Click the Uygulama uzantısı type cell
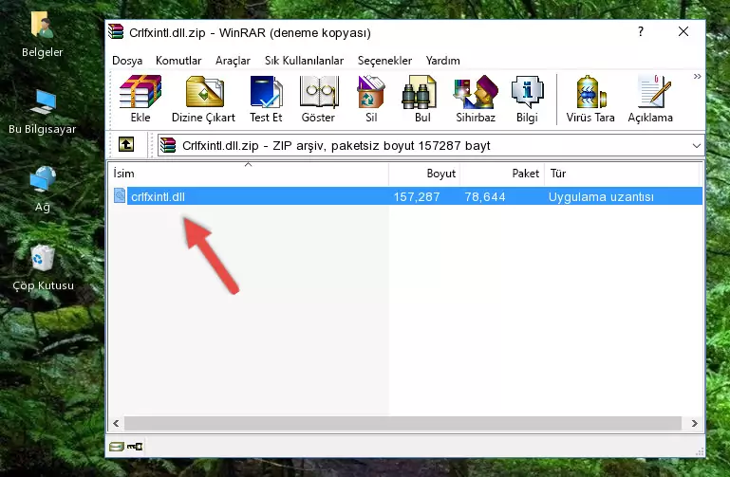This screenshot has width=730, height=477. tap(601, 196)
